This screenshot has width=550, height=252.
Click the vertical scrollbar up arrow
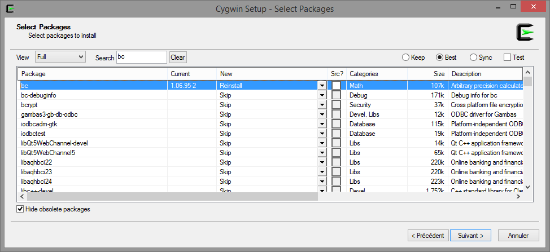point(528,72)
